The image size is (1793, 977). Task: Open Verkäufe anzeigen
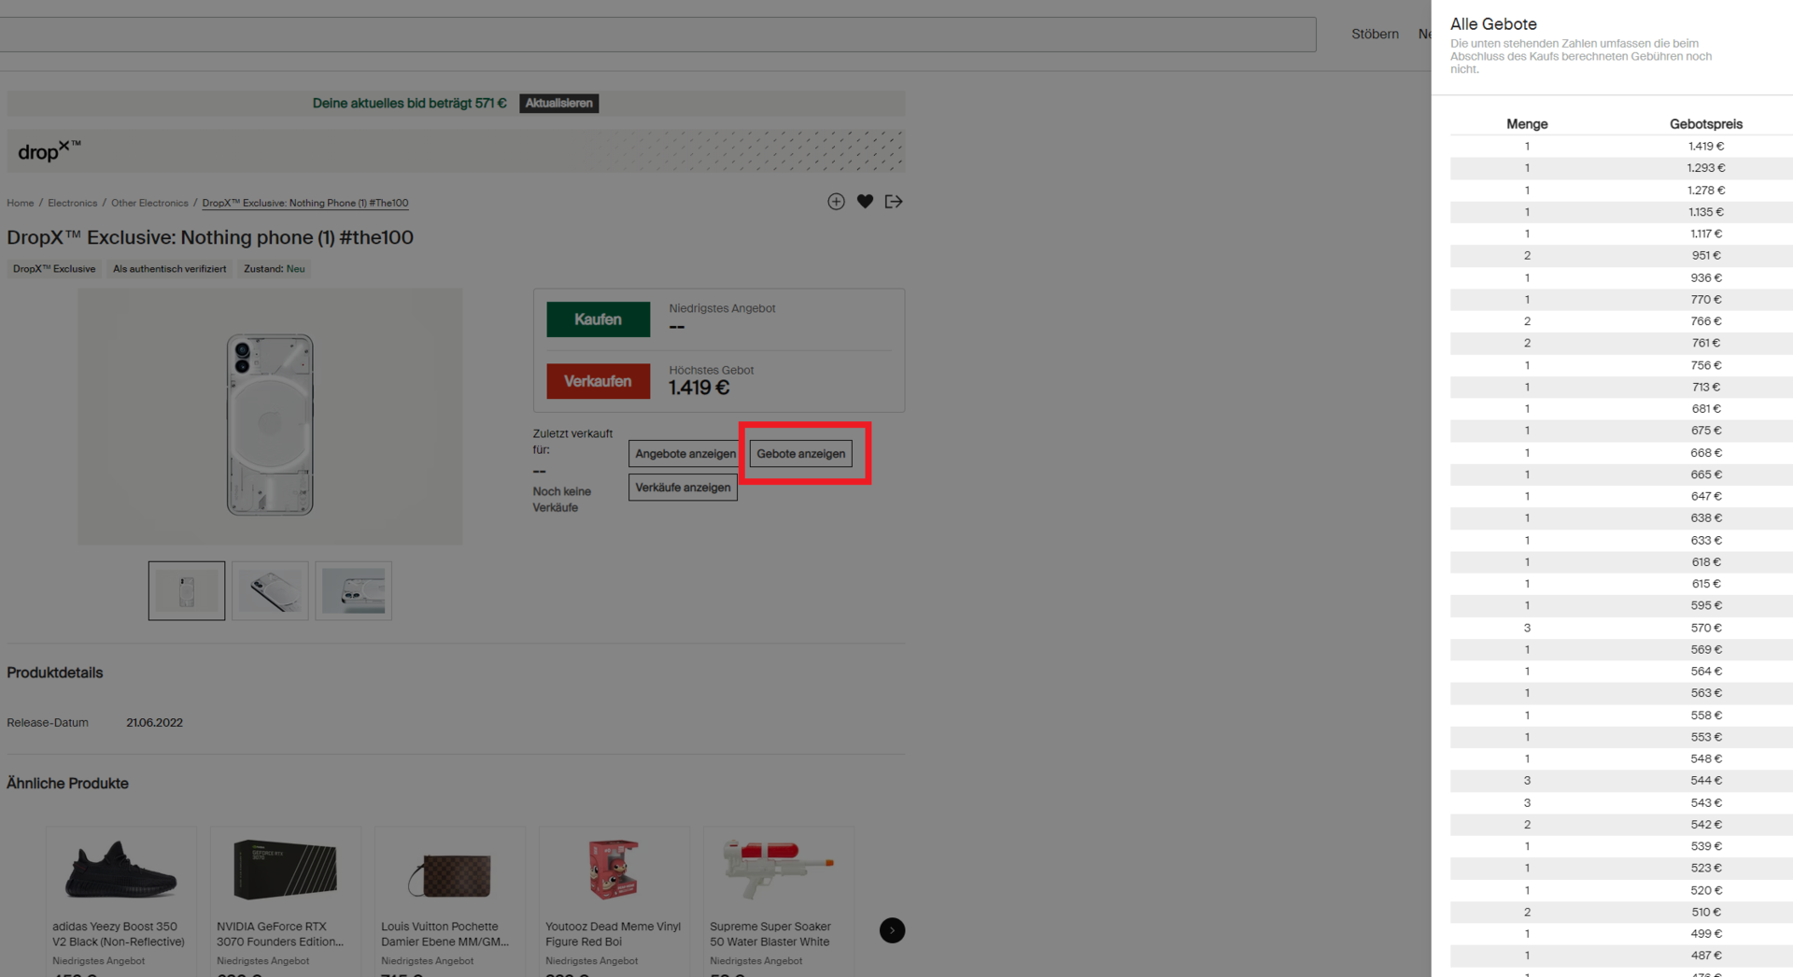coord(683,488)
